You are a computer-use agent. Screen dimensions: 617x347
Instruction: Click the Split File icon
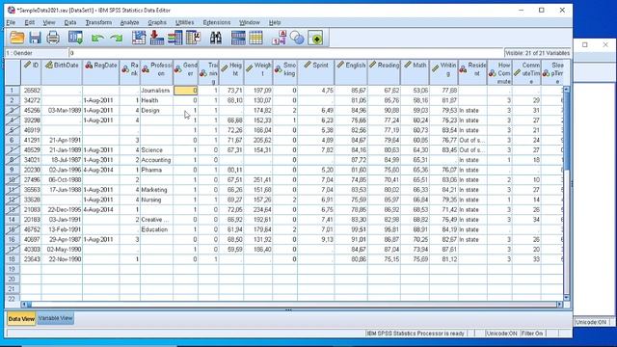click(238, 38)
